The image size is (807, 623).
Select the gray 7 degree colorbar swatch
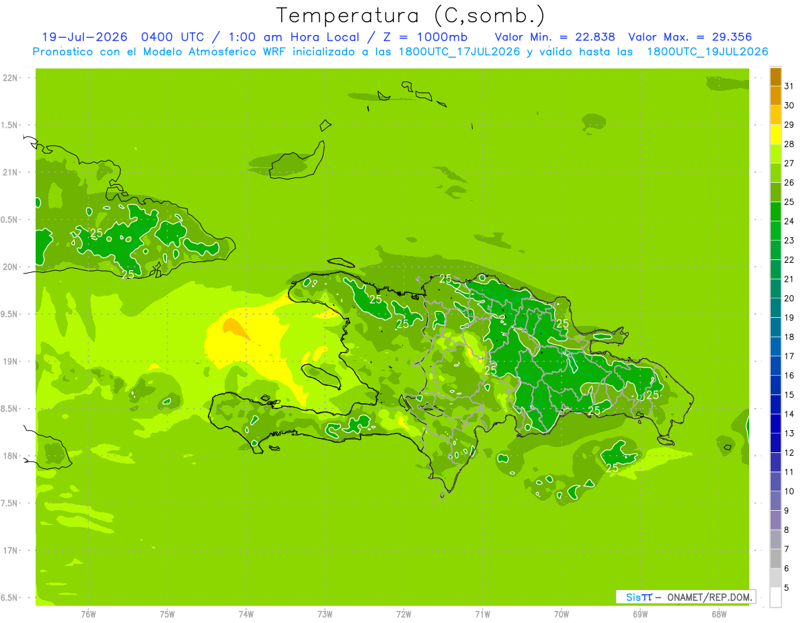775,558
